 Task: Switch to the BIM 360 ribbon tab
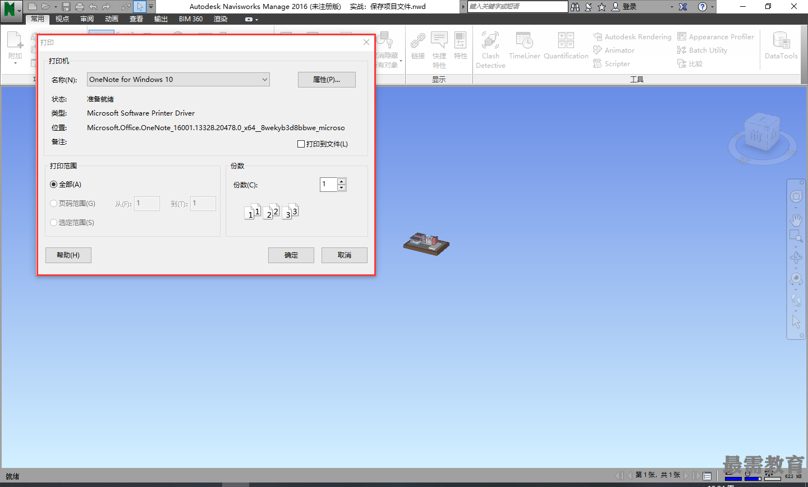(x=191, y=19)
